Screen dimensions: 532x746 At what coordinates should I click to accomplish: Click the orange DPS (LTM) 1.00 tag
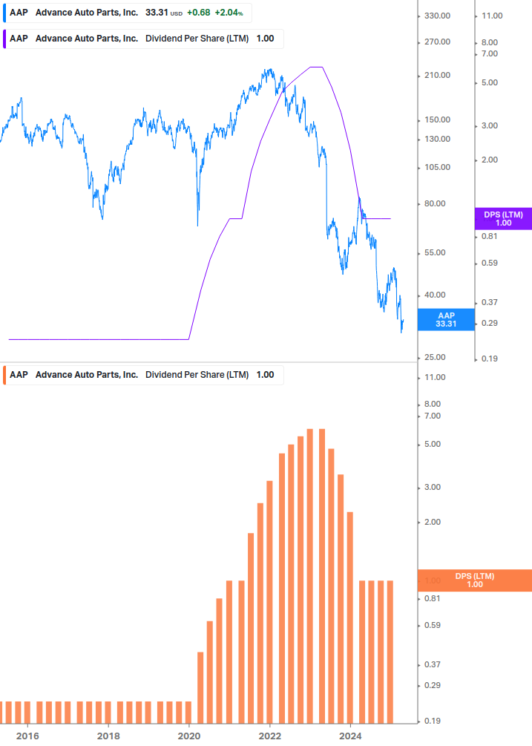tap(474, 580)
